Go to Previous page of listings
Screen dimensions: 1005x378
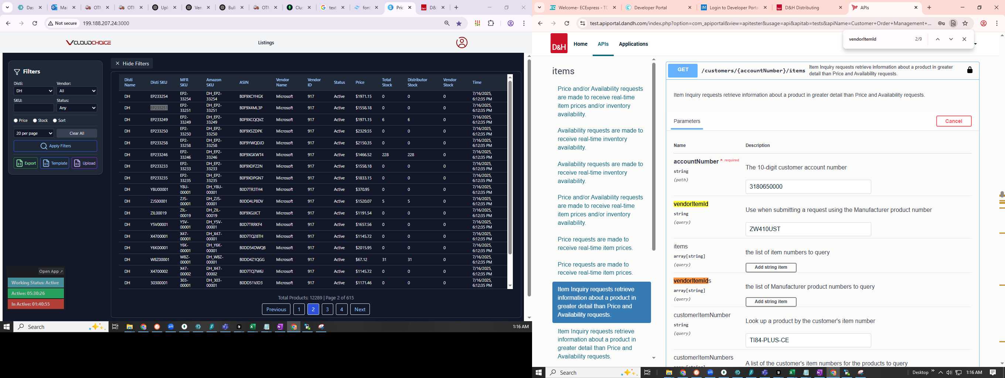pyautogui.click(x=276, y=309)
